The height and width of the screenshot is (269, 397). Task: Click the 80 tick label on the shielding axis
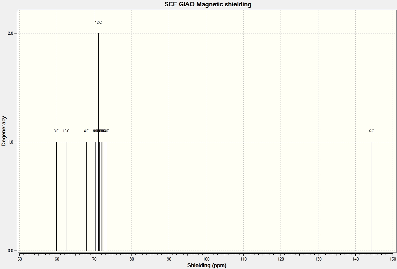click(131, 260)
